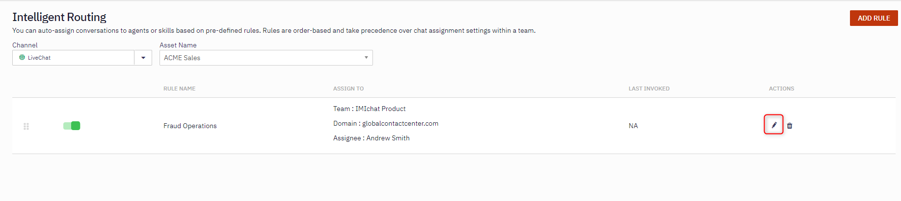The image size is (901, 201).
Task: Click the Domain globalcontactcenter.com entry
Action: click(x=386, y=123)
